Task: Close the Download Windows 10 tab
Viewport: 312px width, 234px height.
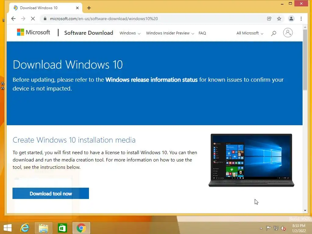Action: [x=77, y=8]
